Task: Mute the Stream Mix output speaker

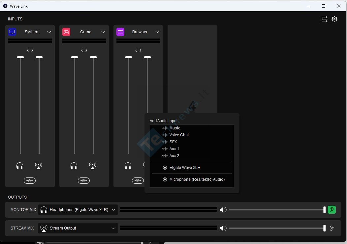Action: click(x=223, y=228)
